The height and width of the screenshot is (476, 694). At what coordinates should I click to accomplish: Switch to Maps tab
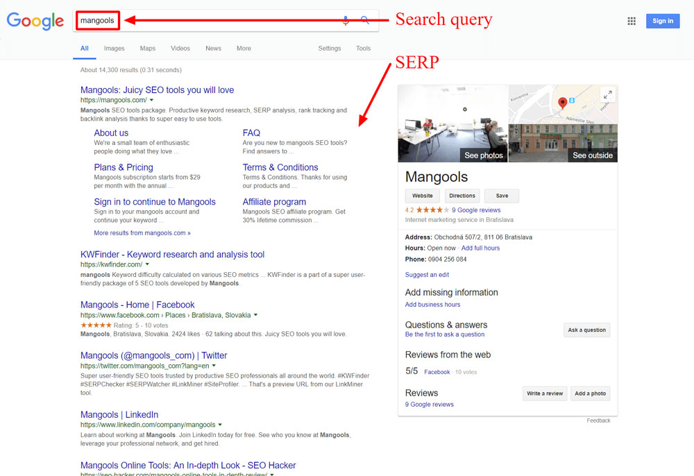(x=147, y=49)
